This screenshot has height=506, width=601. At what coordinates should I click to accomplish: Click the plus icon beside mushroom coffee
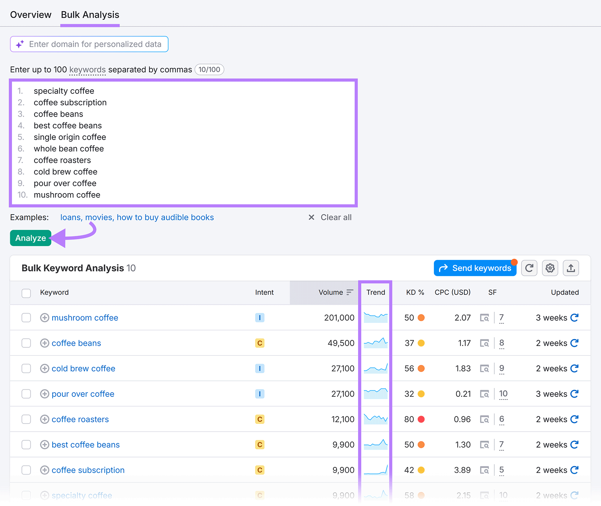(45, 318)
